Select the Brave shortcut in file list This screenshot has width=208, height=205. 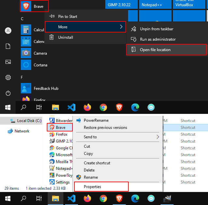coord(60,128)
